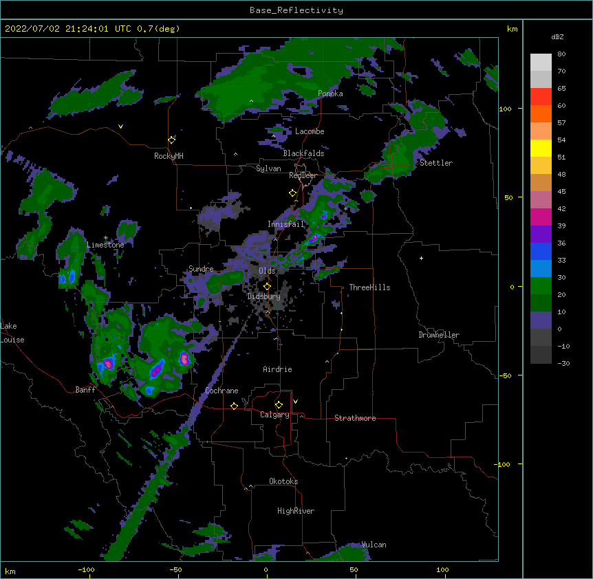This screenshot has width=593, height=579.
Task: Select the Lake Louise map label
Action: (12, 333)
